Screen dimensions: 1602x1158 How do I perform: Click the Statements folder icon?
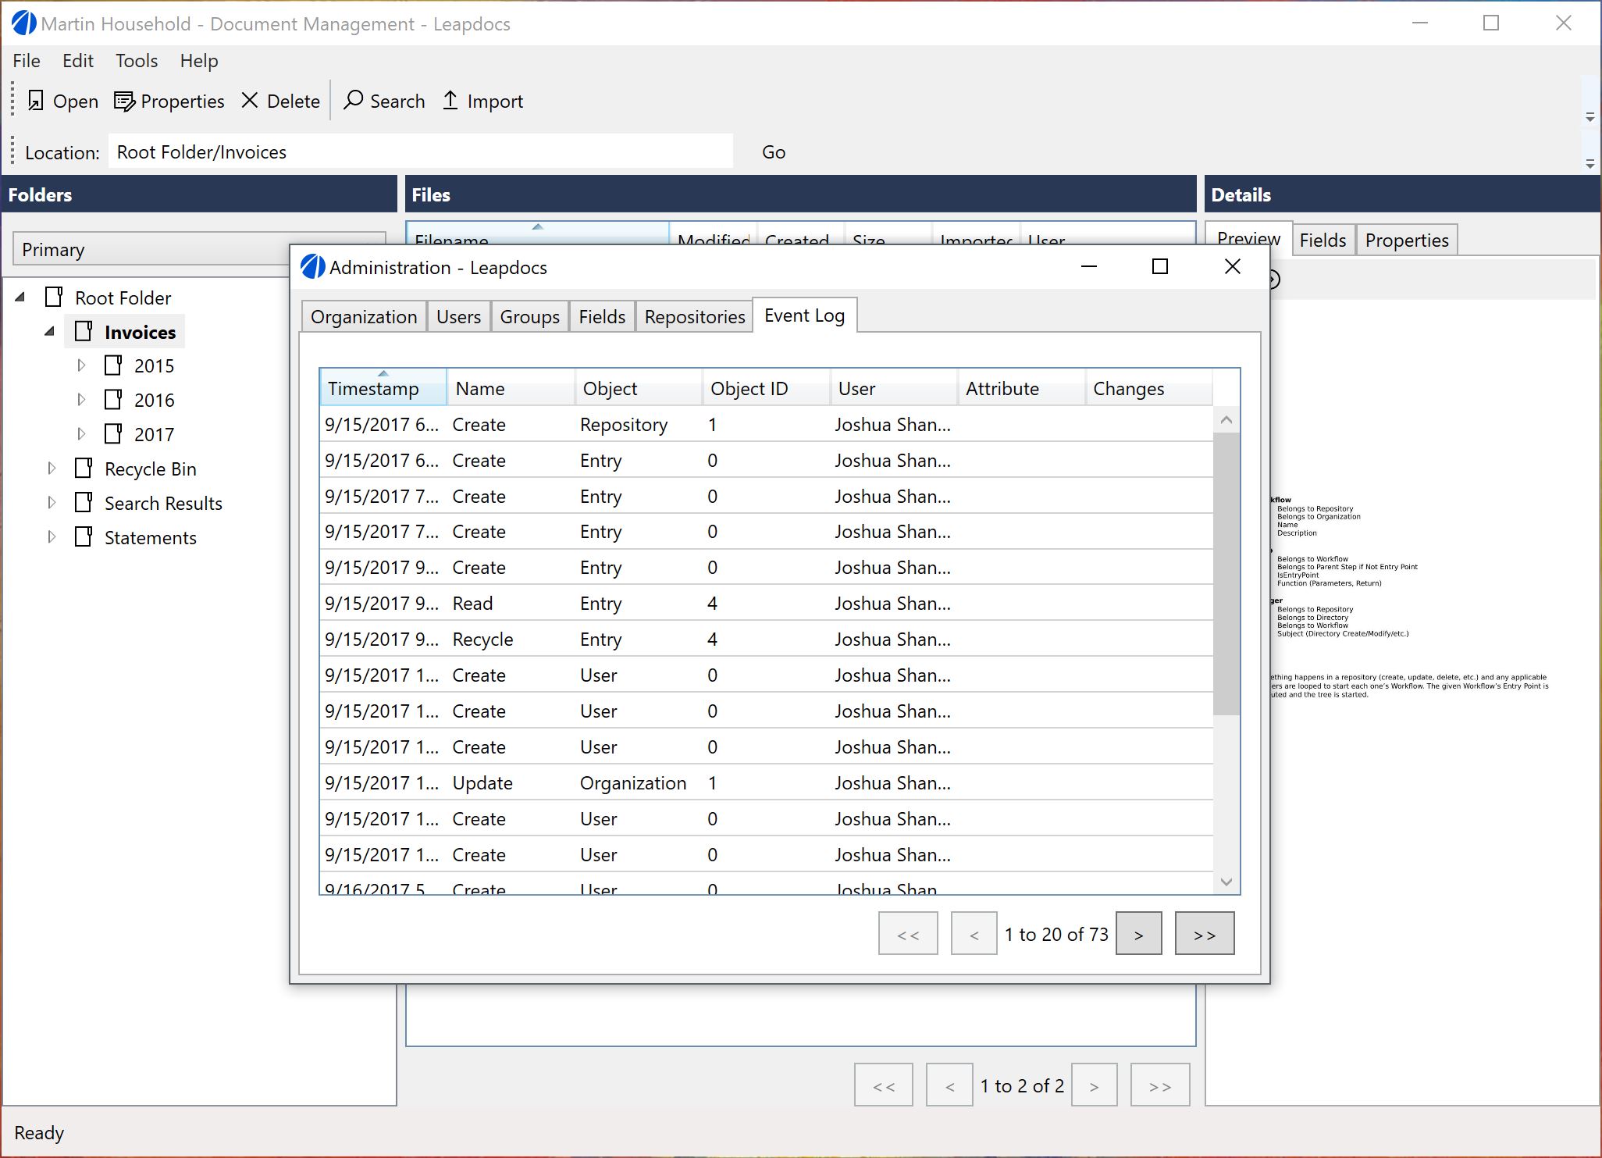84,537
